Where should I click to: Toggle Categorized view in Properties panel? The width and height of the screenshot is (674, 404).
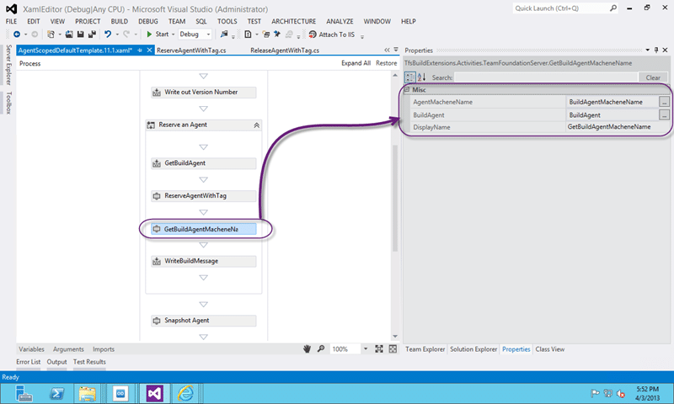pyautogui.click(x=410, y=77)
